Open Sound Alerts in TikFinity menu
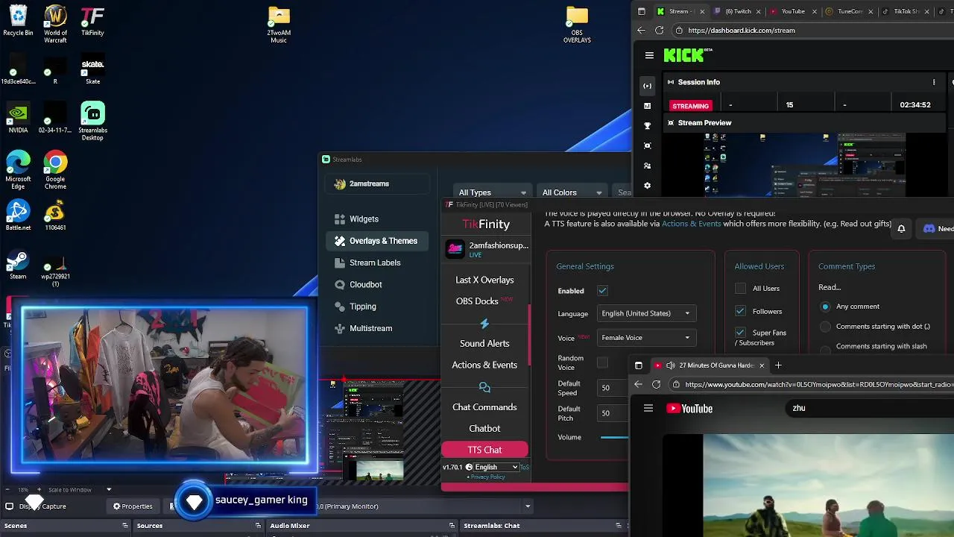 [484, 343]
